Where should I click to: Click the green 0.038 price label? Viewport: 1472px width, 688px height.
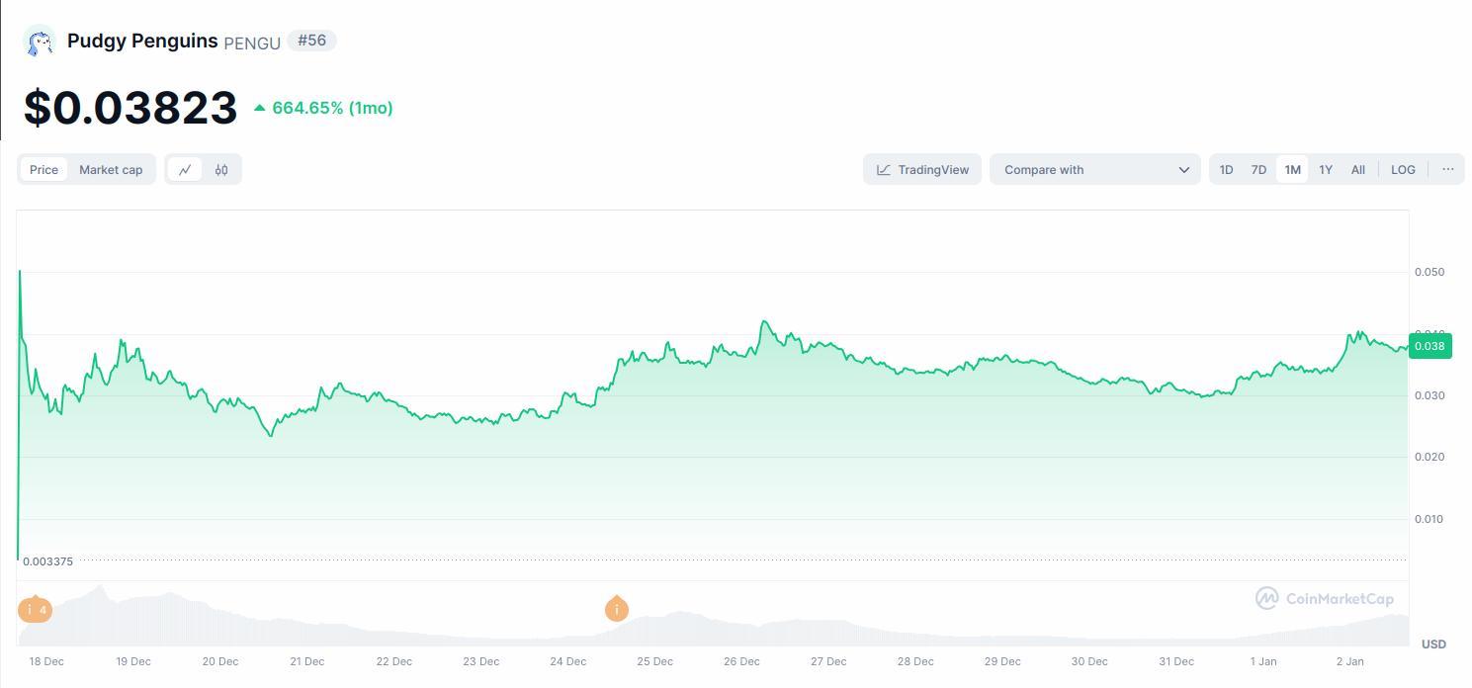click(1429, 346)
